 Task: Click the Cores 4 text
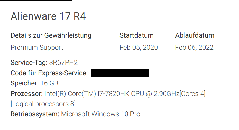(x=193, y=94)
